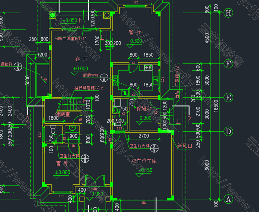Click the LC4 window label

(x=162, y=79)
